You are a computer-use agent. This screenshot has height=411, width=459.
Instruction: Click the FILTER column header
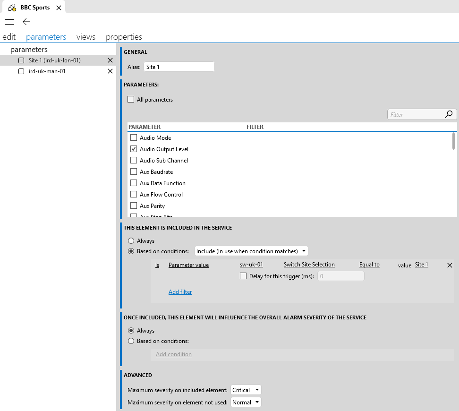[x=255, y=127]
